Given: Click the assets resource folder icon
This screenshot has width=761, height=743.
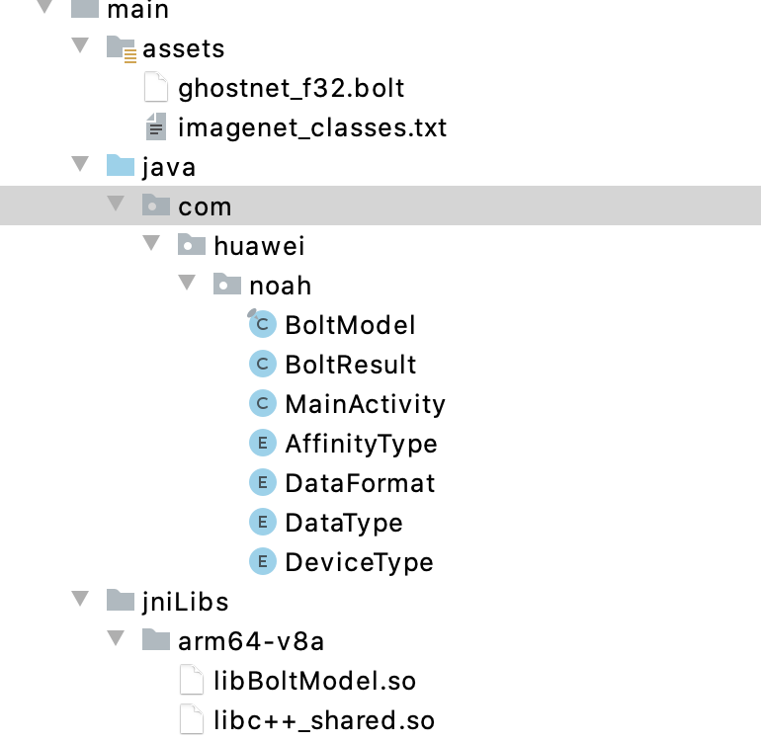Looking at the screenshot, I should [121, 48].
